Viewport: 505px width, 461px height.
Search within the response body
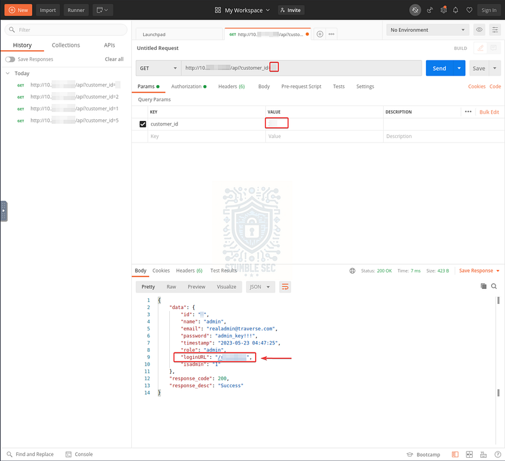pos(494,286)
